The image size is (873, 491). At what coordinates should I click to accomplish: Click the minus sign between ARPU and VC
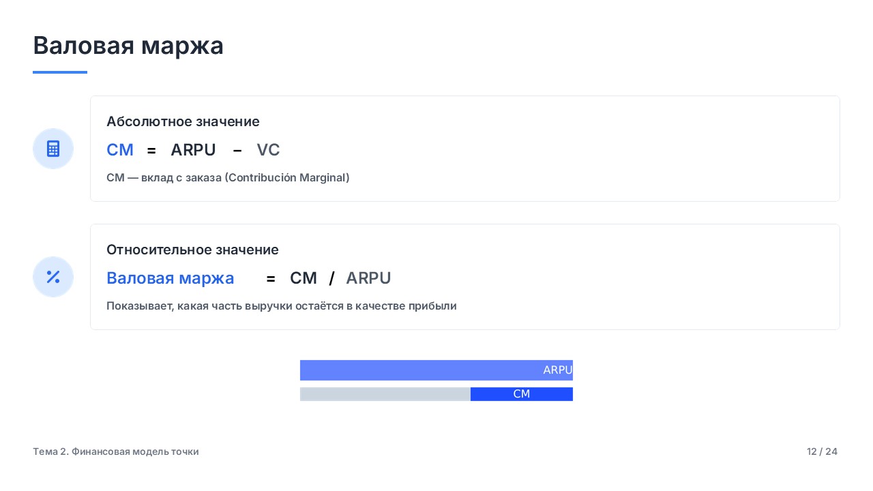click(237, 150)
